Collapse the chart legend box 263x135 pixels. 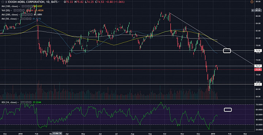(x=3, y=2)
